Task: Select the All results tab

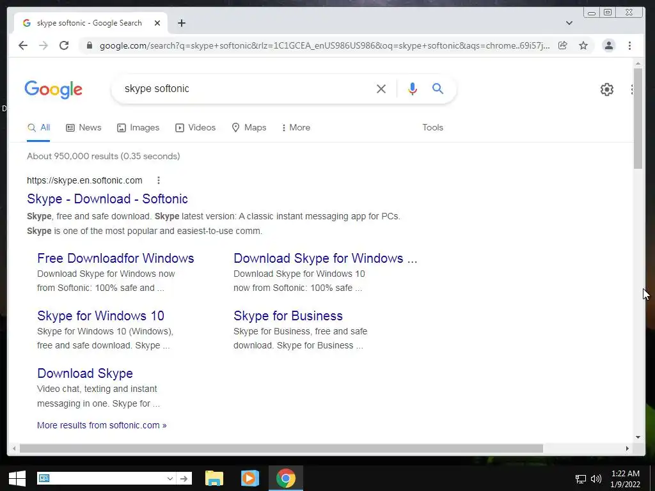Action: coord(38,128)
